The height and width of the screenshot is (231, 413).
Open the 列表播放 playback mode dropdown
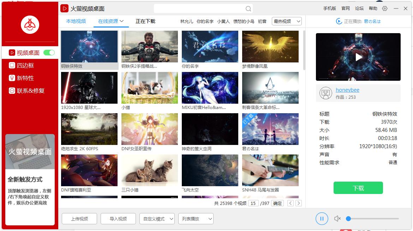tap(196, 218)
